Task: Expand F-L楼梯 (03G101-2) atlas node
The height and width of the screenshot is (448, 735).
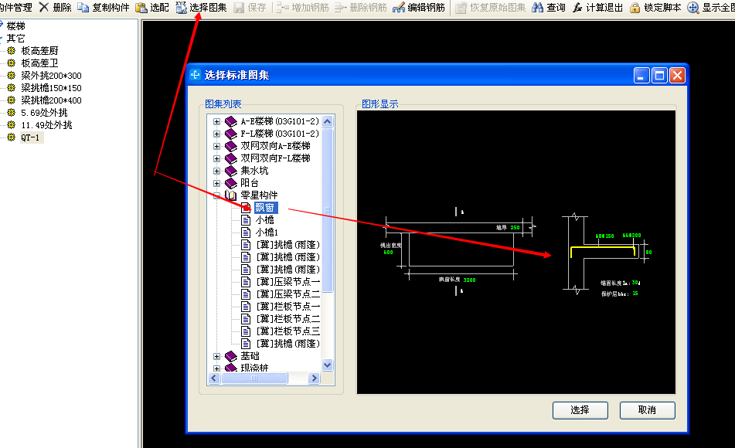Action: pos(216,134)
